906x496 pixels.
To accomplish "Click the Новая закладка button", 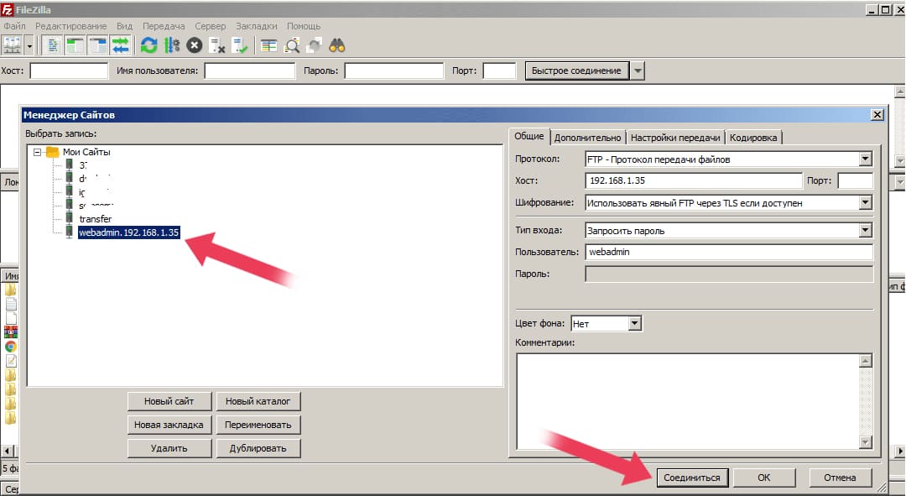I will click(x=169, y=425).
